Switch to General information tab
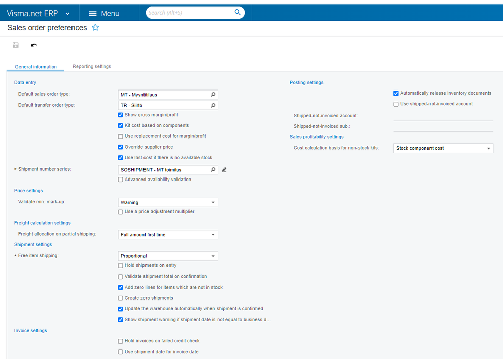The image size is (503, 359). click(x=36, y=67)
